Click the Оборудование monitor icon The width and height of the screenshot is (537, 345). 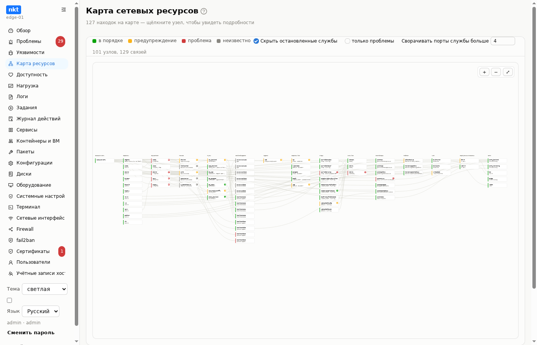pyautogui.click(x=11, y=185)
